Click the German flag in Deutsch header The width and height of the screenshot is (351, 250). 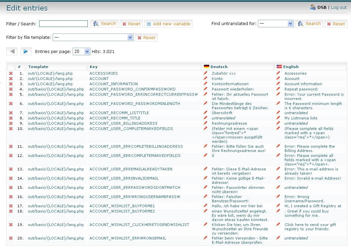[206, 66]
